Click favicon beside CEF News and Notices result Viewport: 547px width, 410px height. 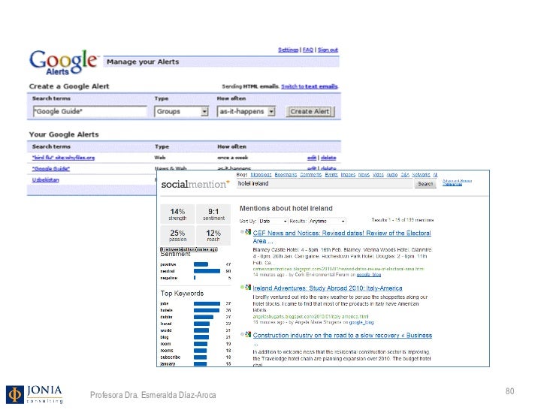248,232
